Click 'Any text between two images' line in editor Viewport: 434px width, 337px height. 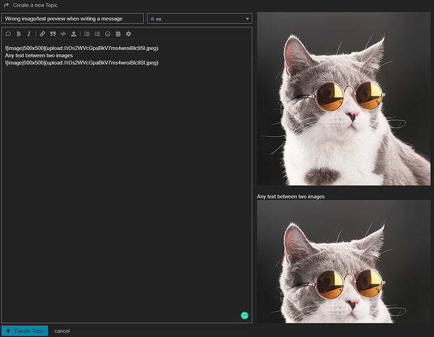pyautogui.click(x=39, y=55)
